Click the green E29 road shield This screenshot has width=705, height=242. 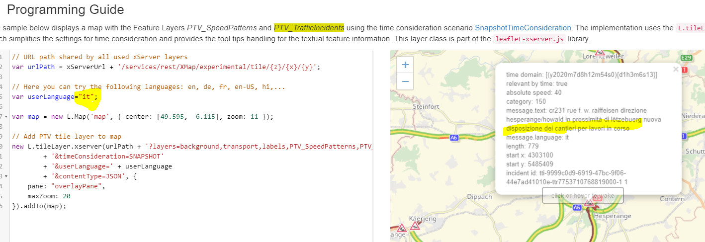tap(686, 58)
